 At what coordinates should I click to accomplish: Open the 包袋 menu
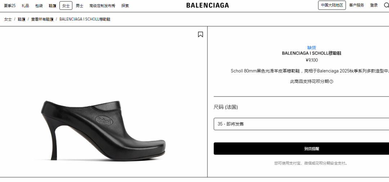pyautogui.click(x=39, y=6)
